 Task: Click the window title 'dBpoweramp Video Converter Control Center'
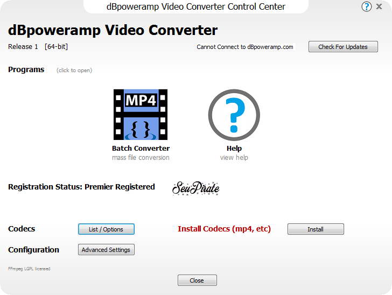pos(196,7)
